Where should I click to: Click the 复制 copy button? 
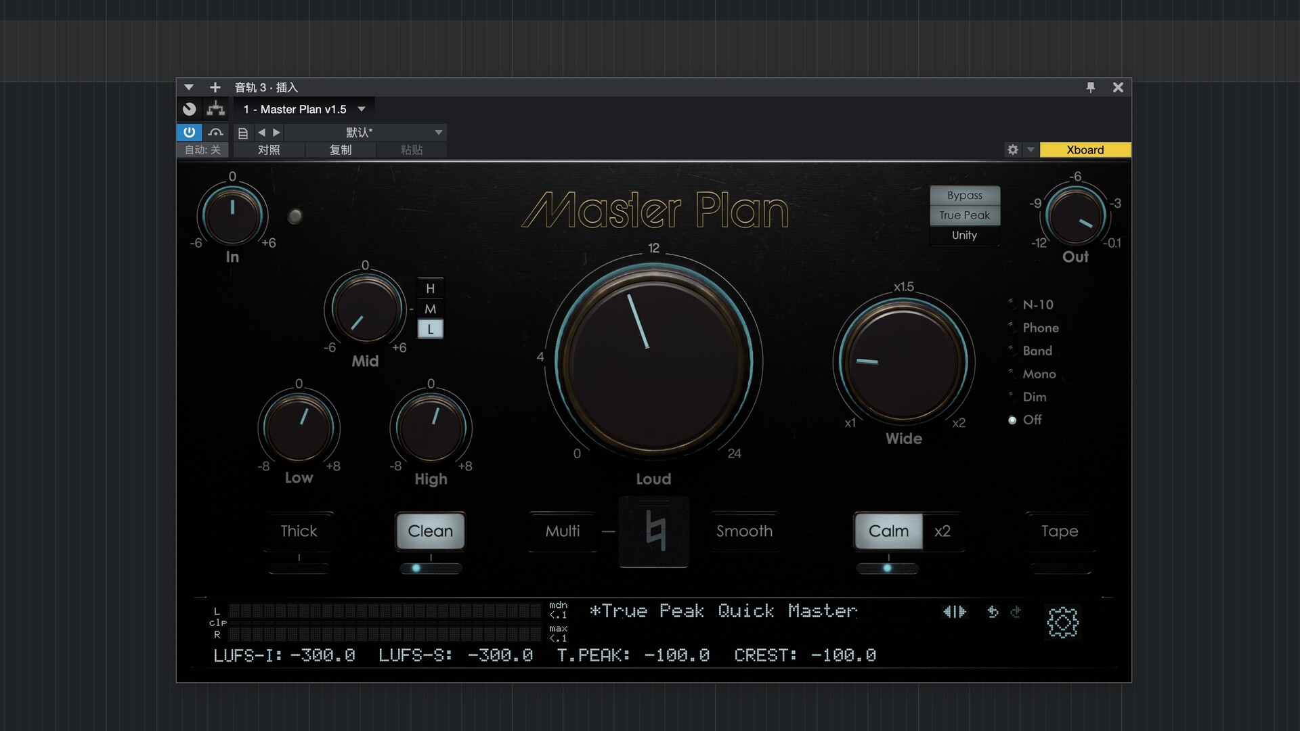click(x=341, y=150)
